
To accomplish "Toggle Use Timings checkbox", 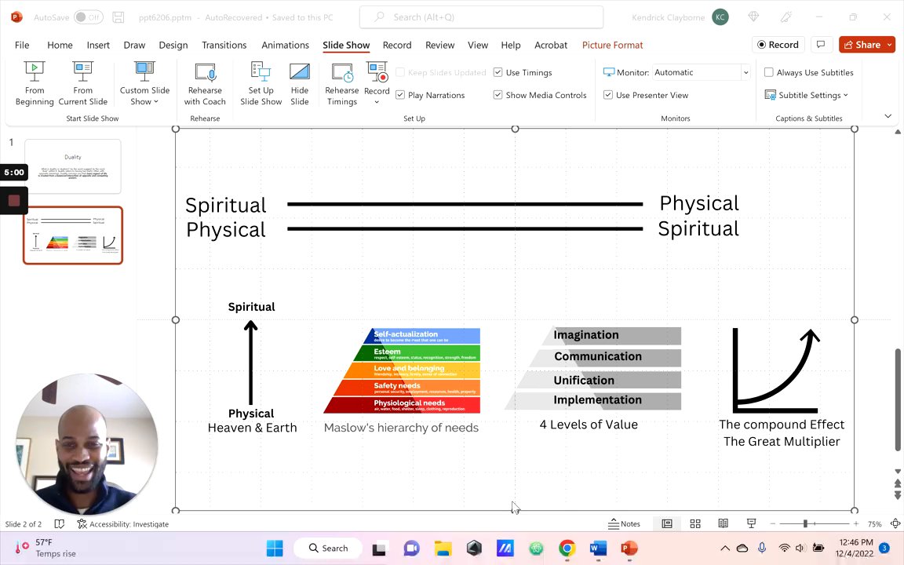I will pos(498,72).
